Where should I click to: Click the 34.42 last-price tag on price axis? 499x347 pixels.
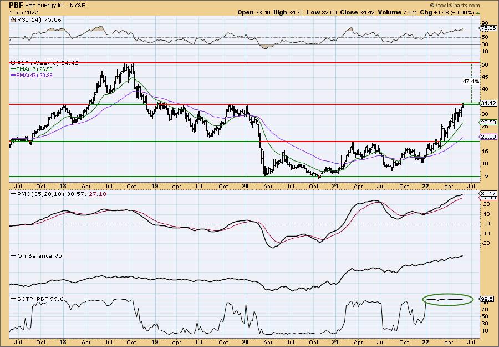click(489, 104)
